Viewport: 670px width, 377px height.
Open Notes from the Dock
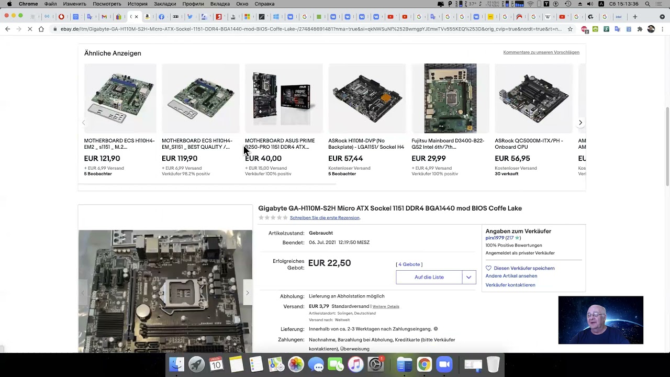pos(236,364)
